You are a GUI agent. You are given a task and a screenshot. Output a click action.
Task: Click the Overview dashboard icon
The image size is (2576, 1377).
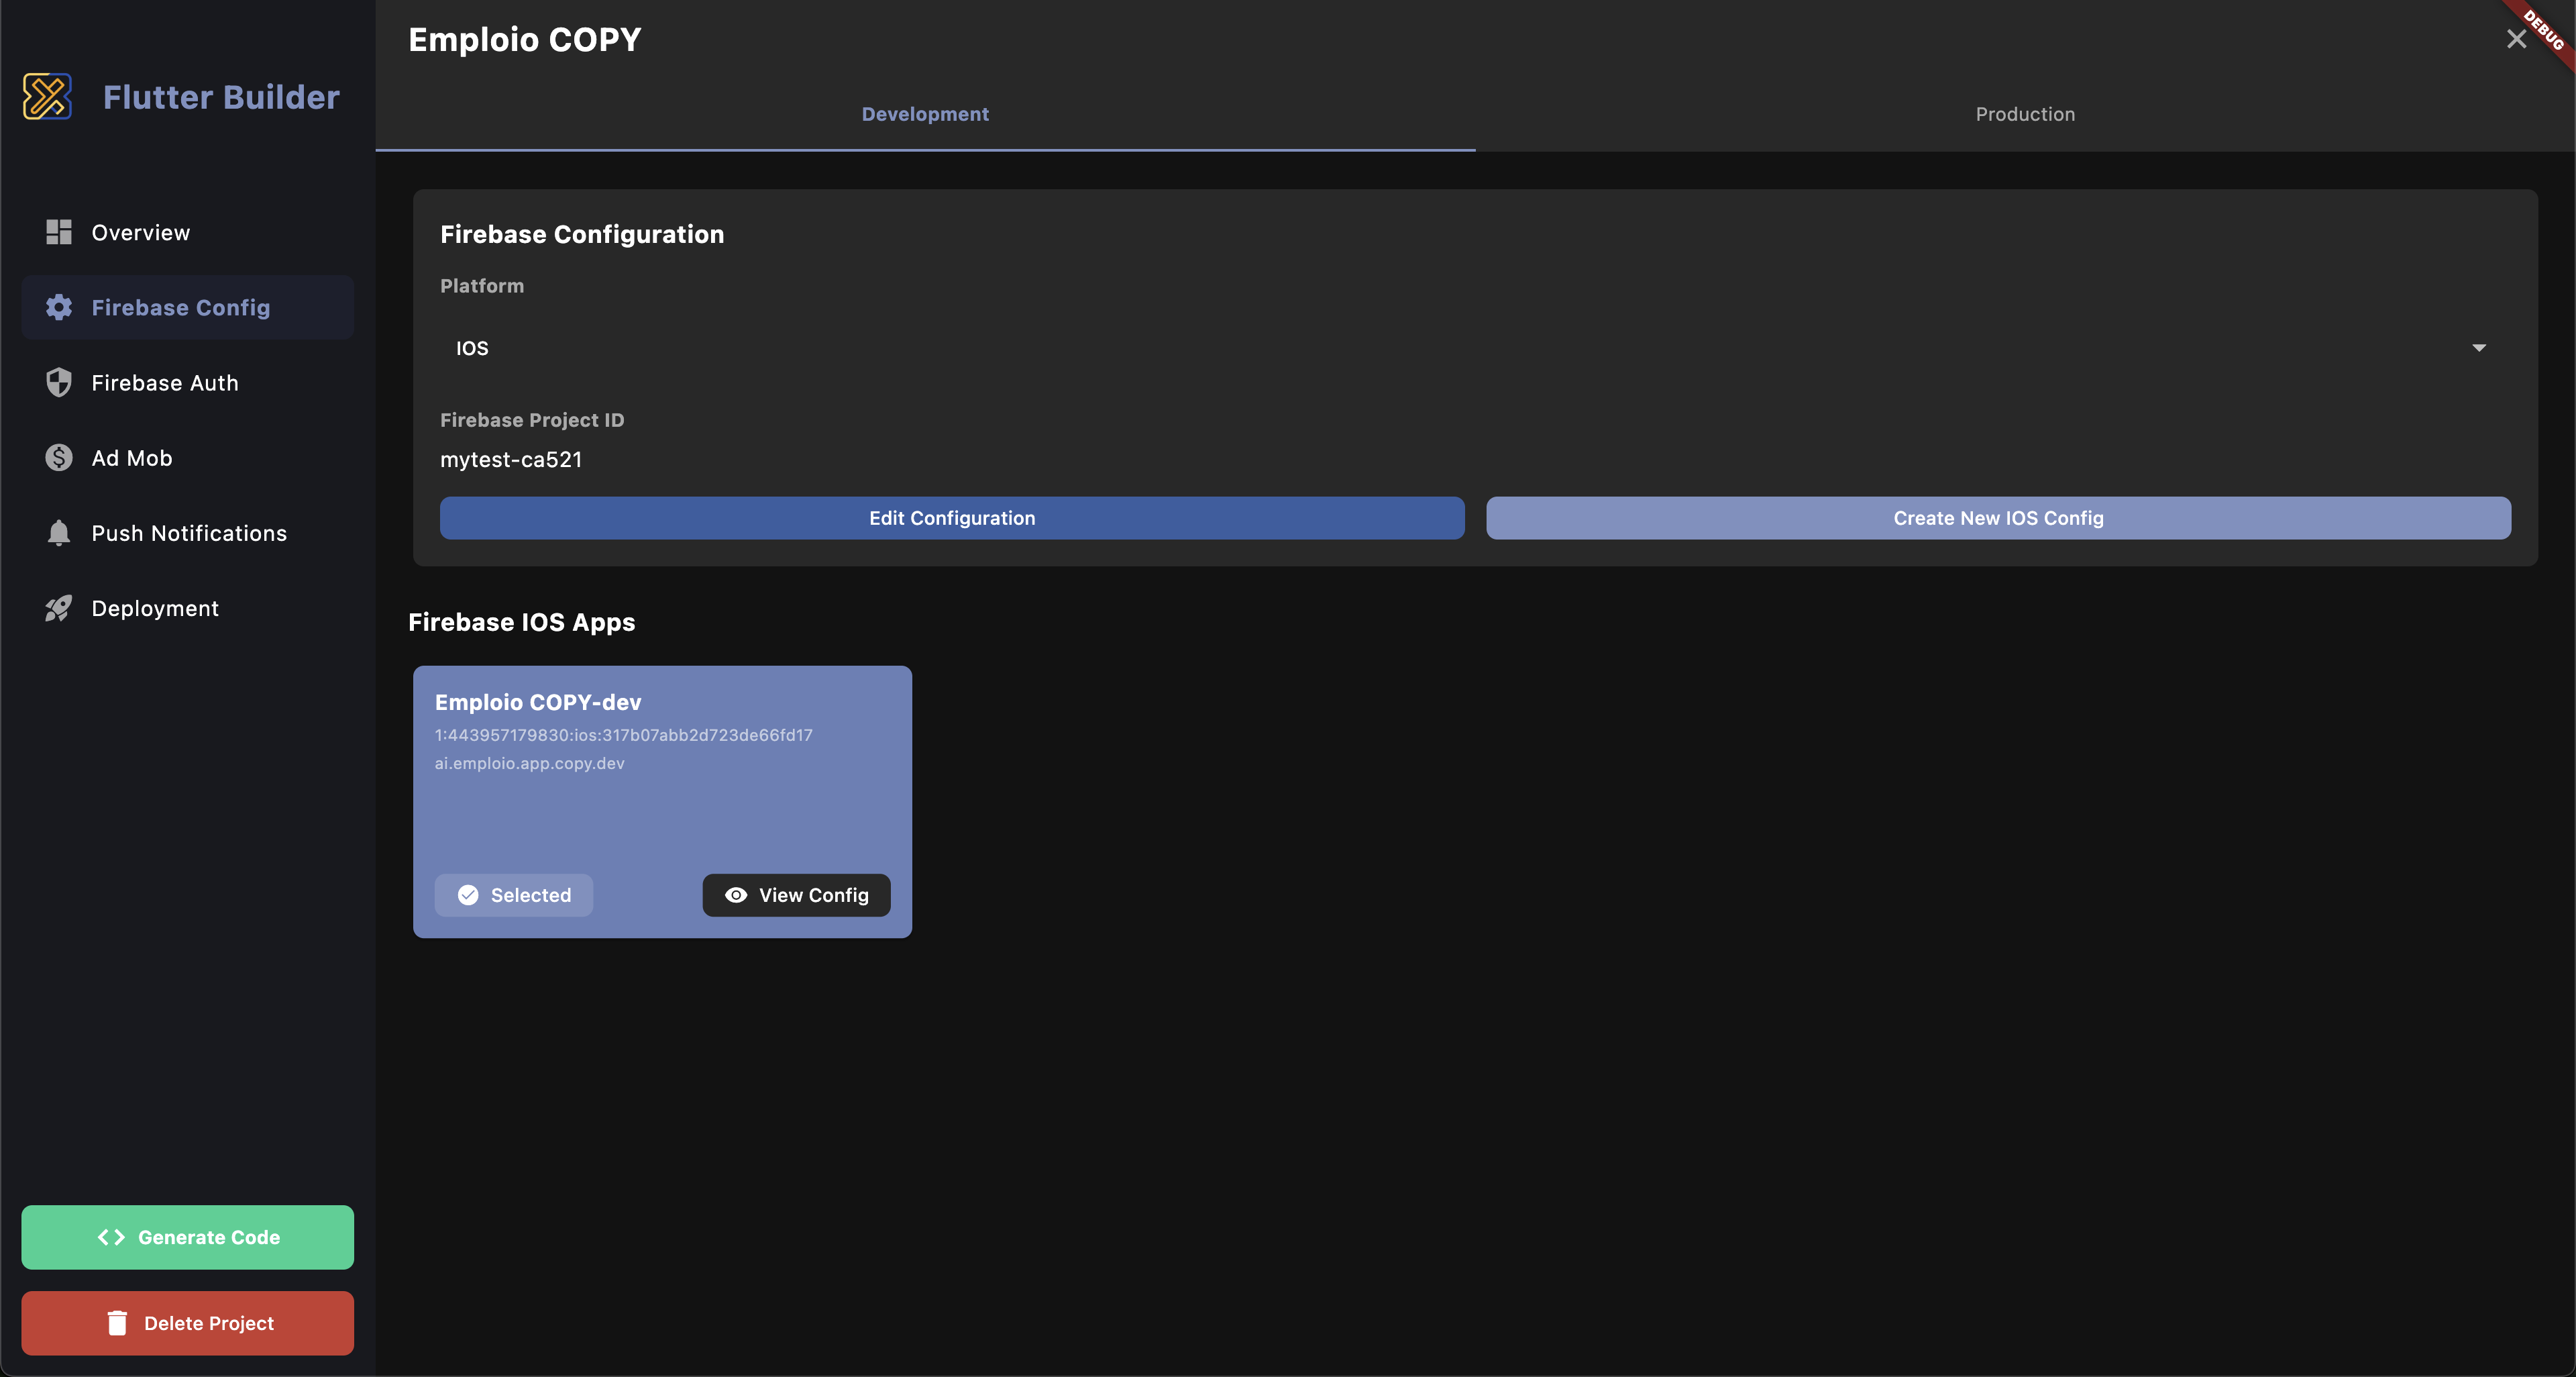pyautogui.click(x=59, y=232)
